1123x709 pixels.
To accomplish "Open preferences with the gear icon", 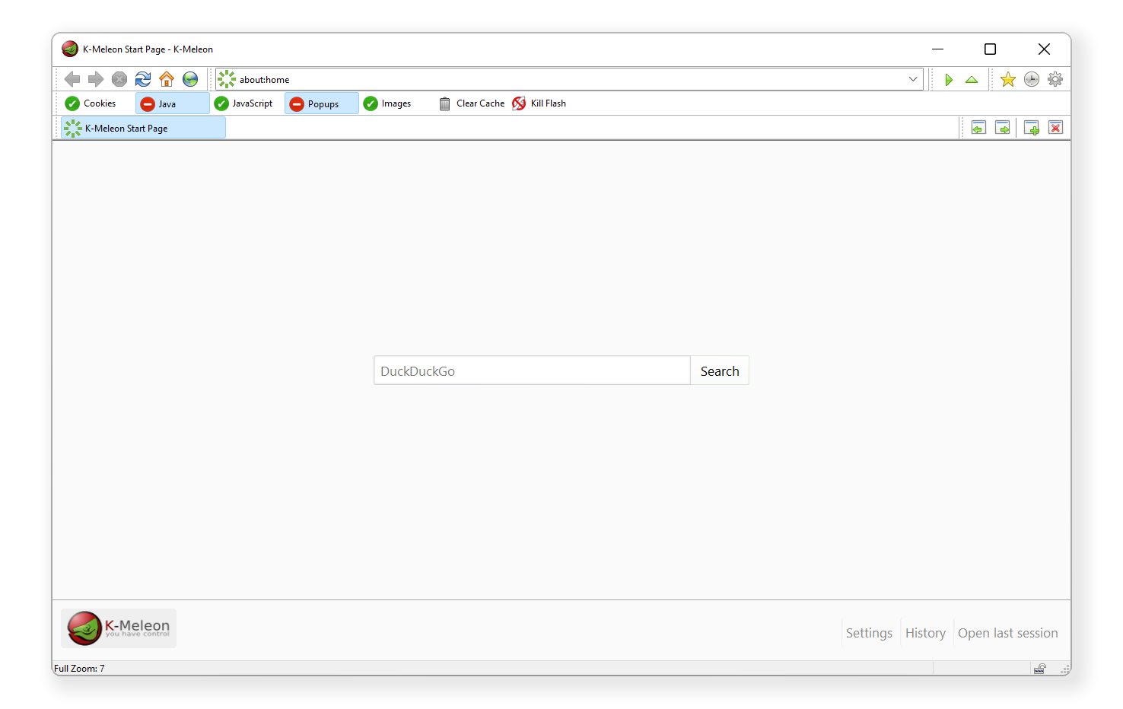I will (1055, 79).
